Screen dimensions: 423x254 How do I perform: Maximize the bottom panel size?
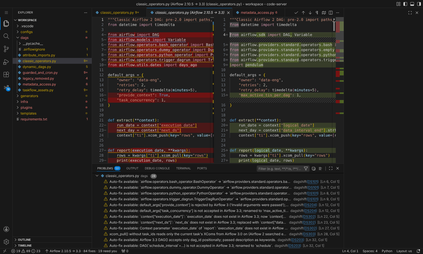331,168
